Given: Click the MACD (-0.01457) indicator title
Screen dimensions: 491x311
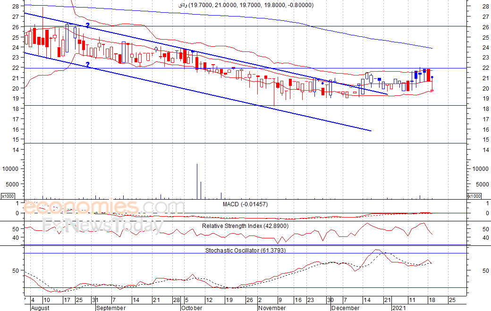Looking at the screenshot, I should tap(245, 204).
